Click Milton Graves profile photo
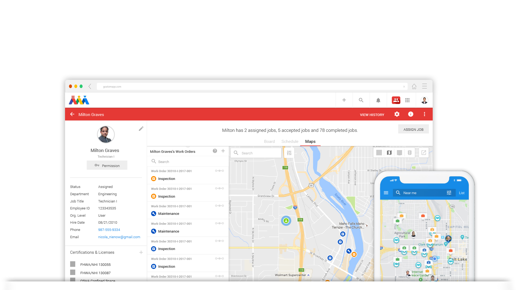 [106, 135]
